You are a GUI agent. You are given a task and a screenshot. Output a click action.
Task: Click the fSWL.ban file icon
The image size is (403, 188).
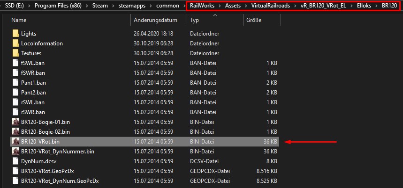point(15,63)
